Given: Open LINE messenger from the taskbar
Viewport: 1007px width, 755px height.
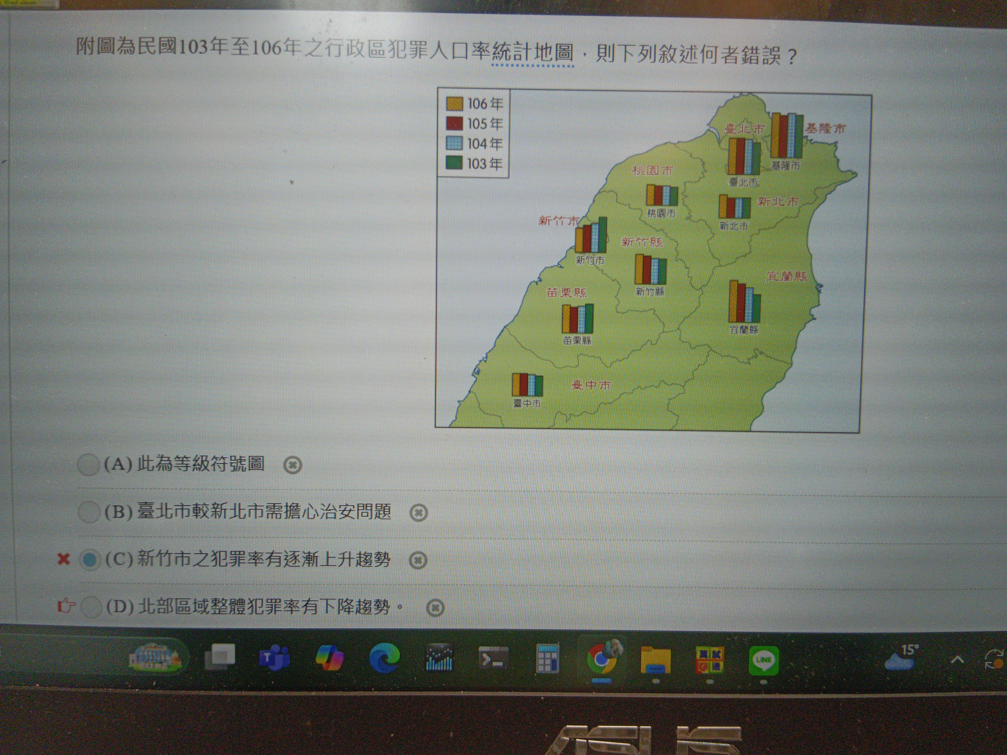Looking at the screenshot, I should 764,660.
